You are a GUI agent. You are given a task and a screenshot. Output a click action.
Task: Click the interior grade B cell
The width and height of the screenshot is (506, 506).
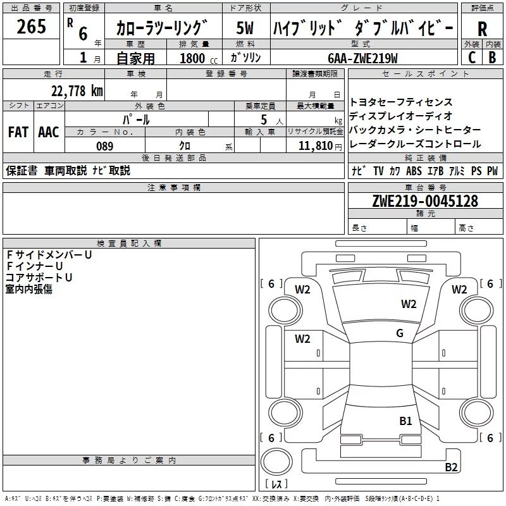493,58
